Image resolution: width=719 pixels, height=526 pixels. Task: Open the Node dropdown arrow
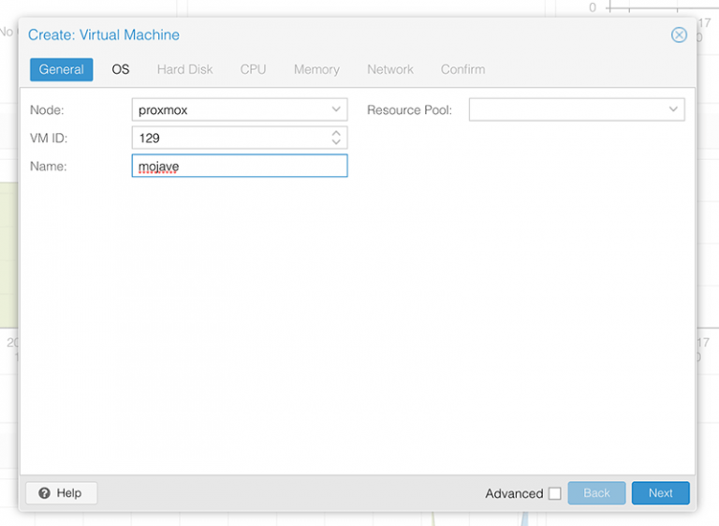[x=337, y=110]
